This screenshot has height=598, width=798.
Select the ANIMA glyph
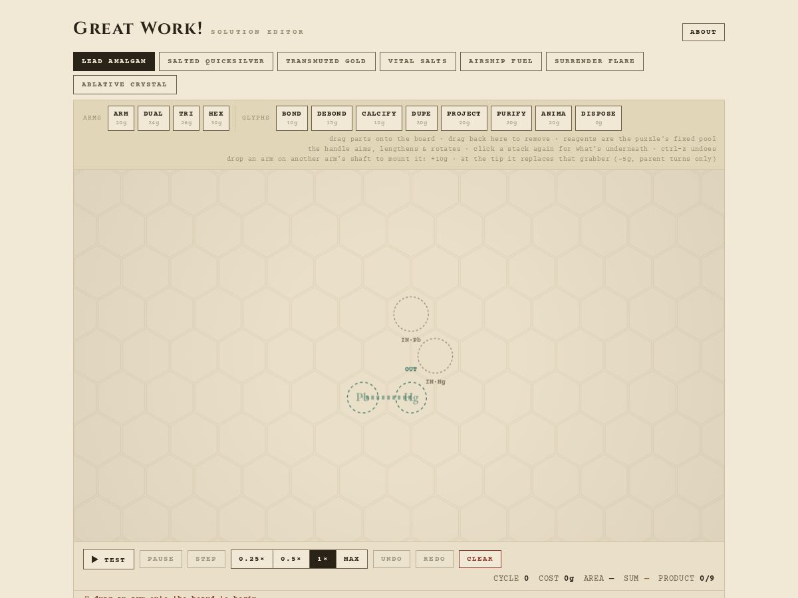pyautogui.click(x=553, y=118)
